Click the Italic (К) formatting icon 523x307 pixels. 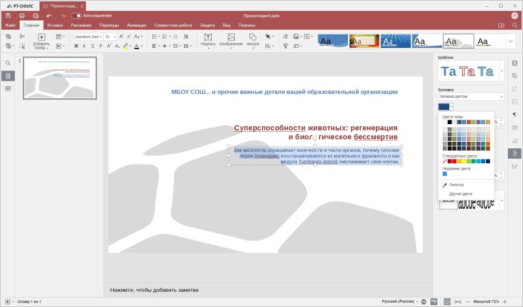[x=84, y=46]
